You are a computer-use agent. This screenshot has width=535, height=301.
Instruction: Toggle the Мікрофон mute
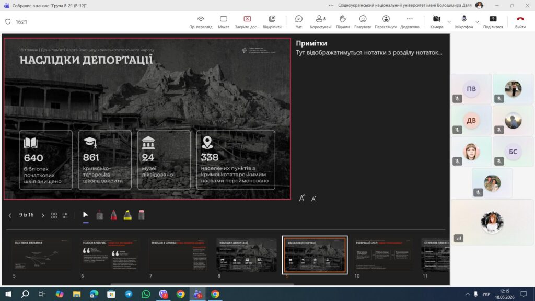click(464, 22)
